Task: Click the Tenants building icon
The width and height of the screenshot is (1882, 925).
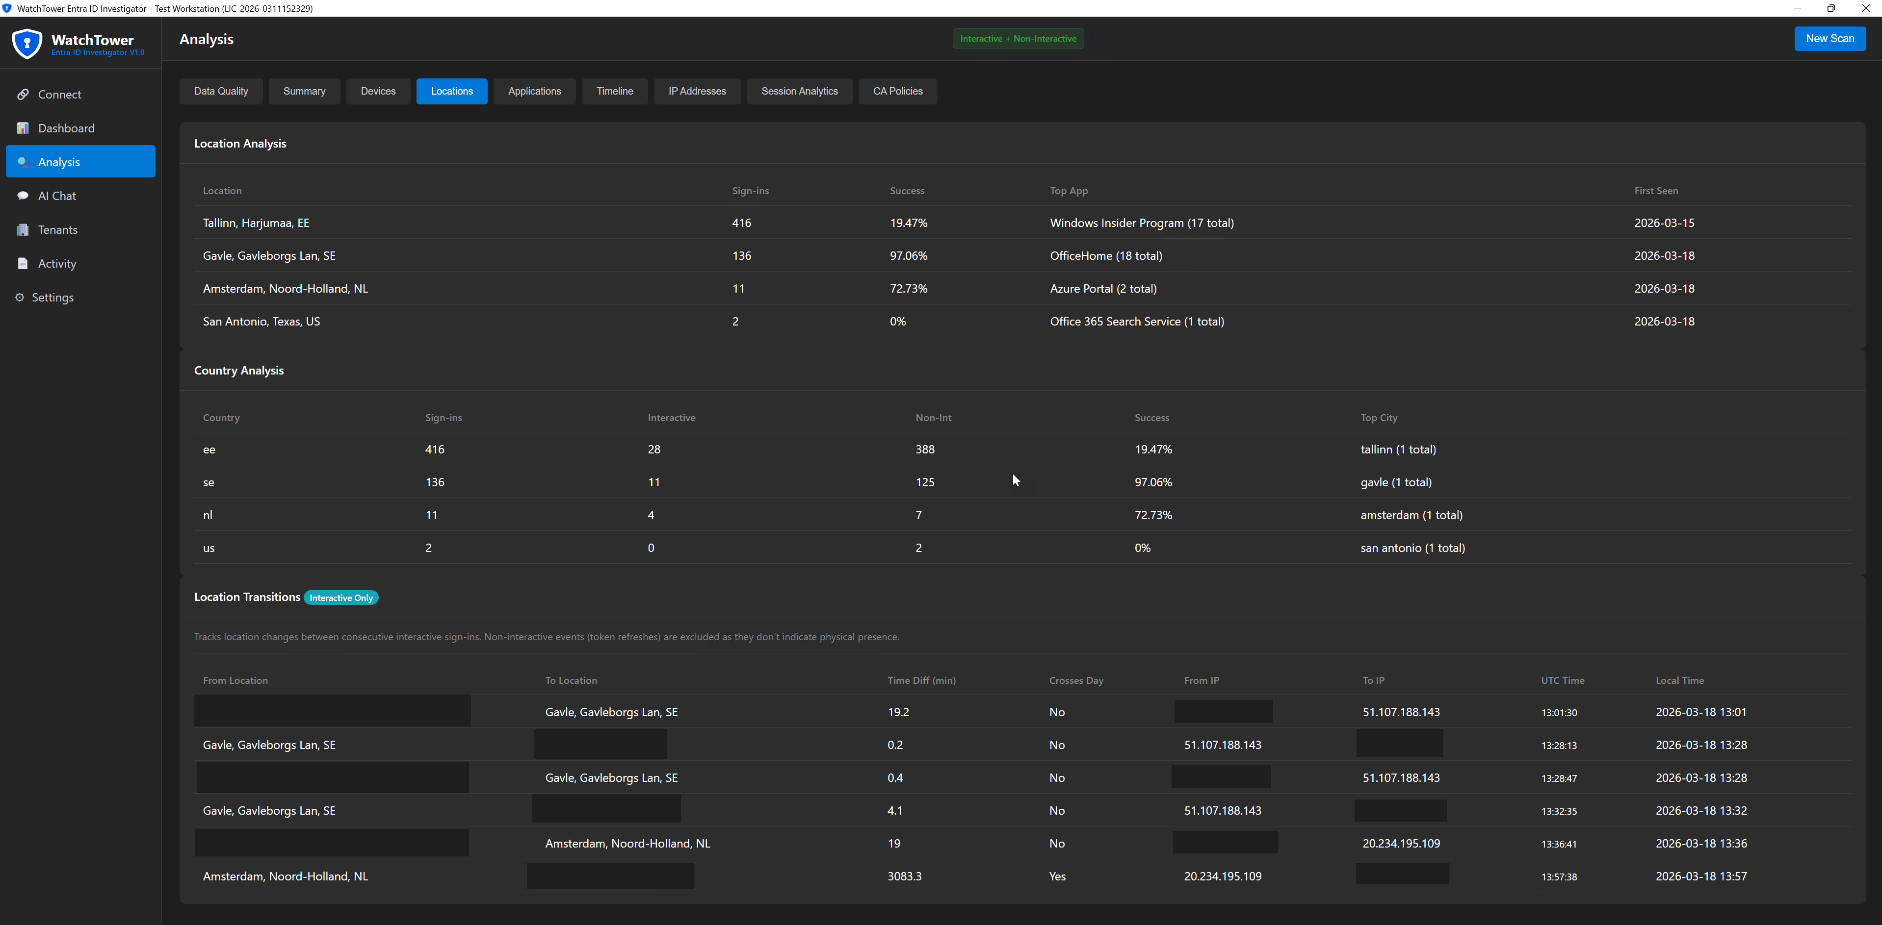Action: (x=23, y=230)
